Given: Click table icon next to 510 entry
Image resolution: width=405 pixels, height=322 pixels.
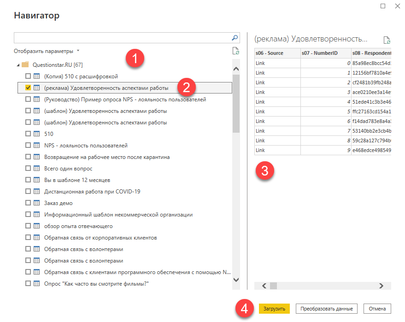Looking at the screenshot, I should tap(37, 134).
